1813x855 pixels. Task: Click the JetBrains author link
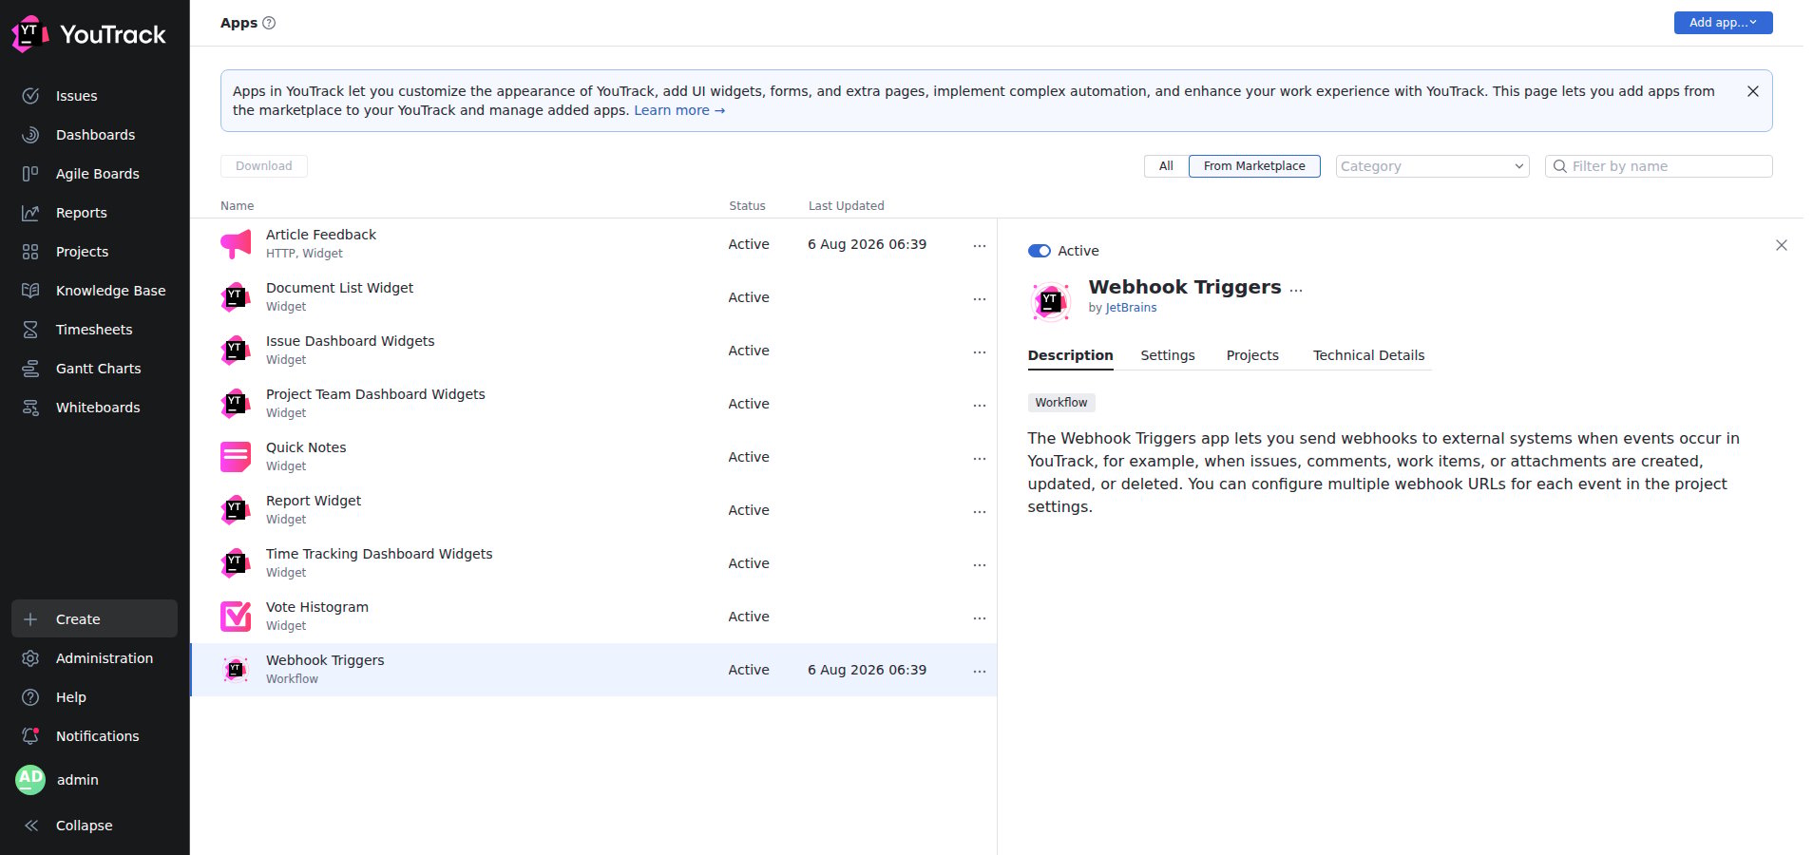tap(1131, 308)
